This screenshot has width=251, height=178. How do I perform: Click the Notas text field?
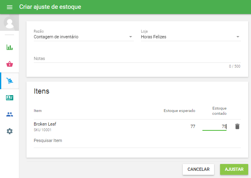[137, 58]
